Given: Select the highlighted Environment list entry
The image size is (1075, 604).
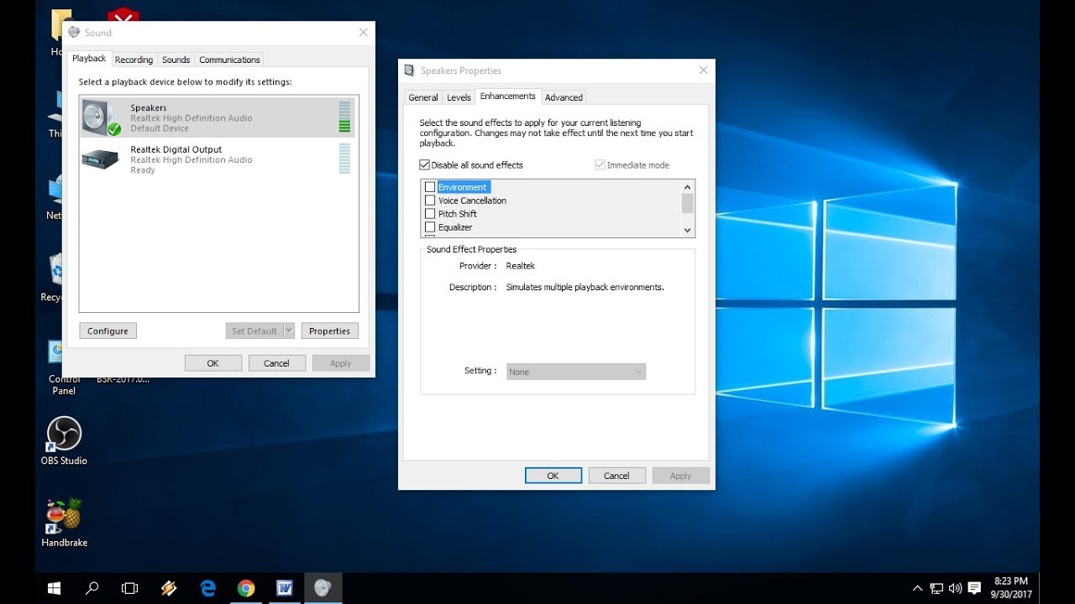Looking at the screenshot, I should [x=463, y=187].
